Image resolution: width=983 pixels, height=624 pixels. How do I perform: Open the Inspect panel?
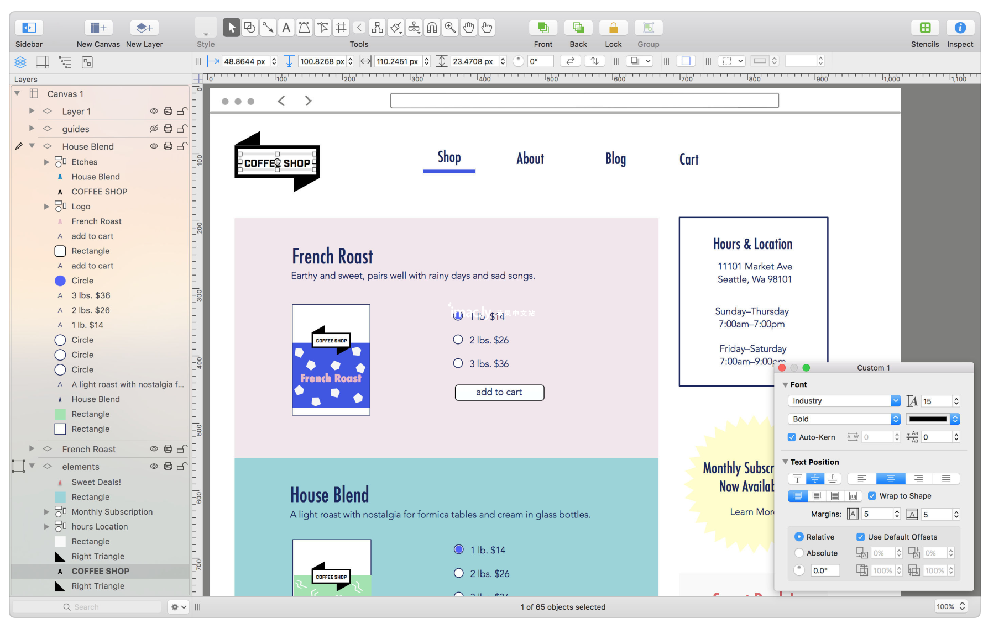pos(960,28)
